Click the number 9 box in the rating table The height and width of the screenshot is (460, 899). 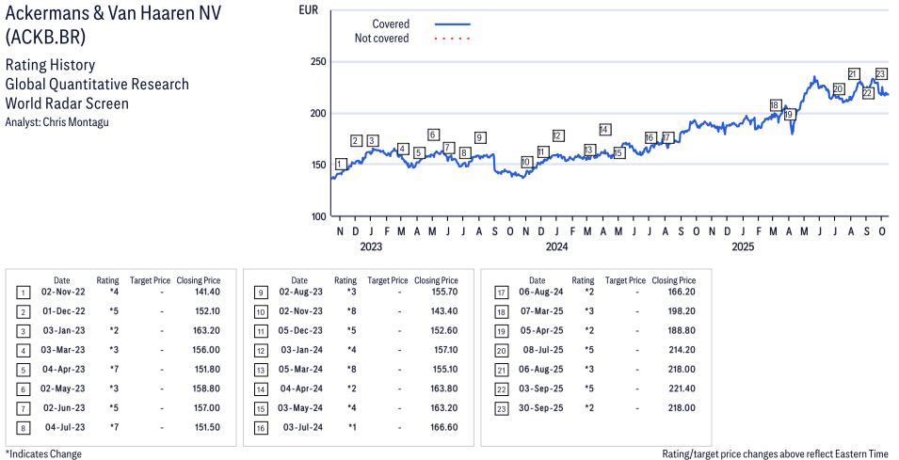coord(261,293)
